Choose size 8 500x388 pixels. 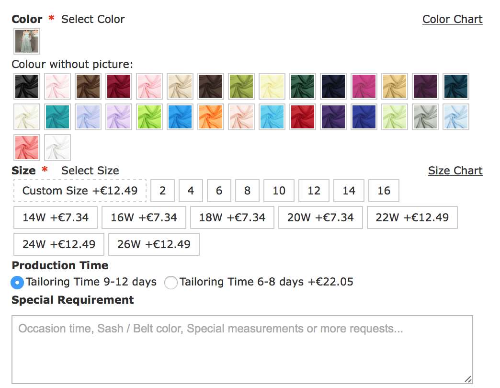click(247, 191)
